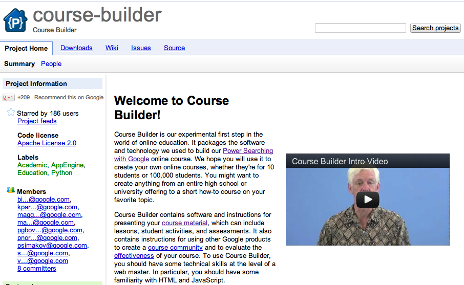The height and width of the screenshot is (285, 464).
Task: Click the course-builder project title
Action: (97, 15)
